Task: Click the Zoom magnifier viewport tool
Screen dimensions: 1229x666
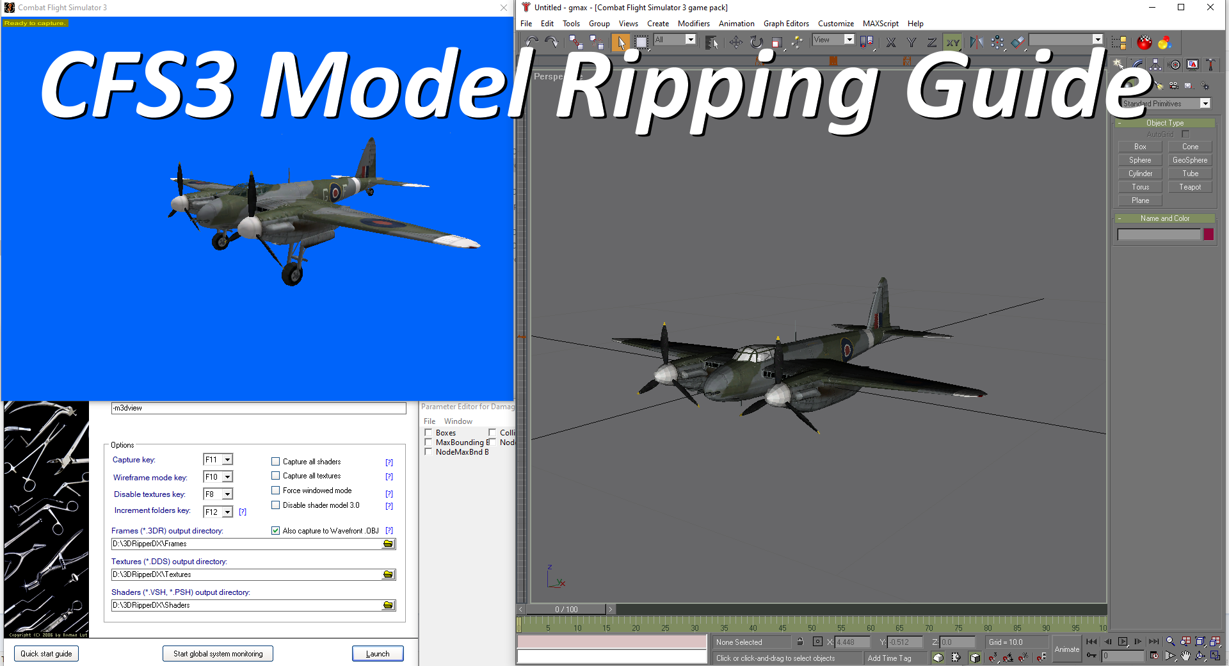Action: point(1170,641)
